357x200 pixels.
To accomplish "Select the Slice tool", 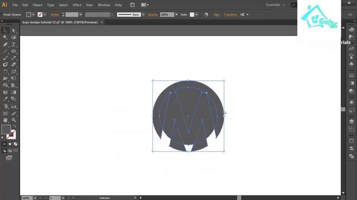I will tap(13, 113).
